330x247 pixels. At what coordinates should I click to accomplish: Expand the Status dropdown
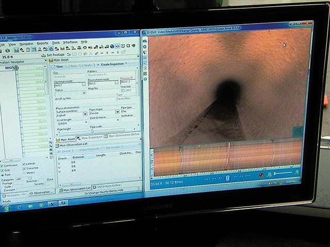(84, 93)
